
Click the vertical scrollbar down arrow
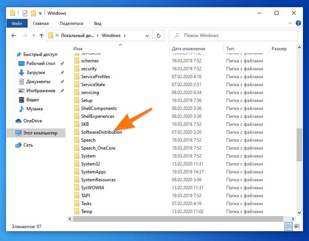click(299, 212)
